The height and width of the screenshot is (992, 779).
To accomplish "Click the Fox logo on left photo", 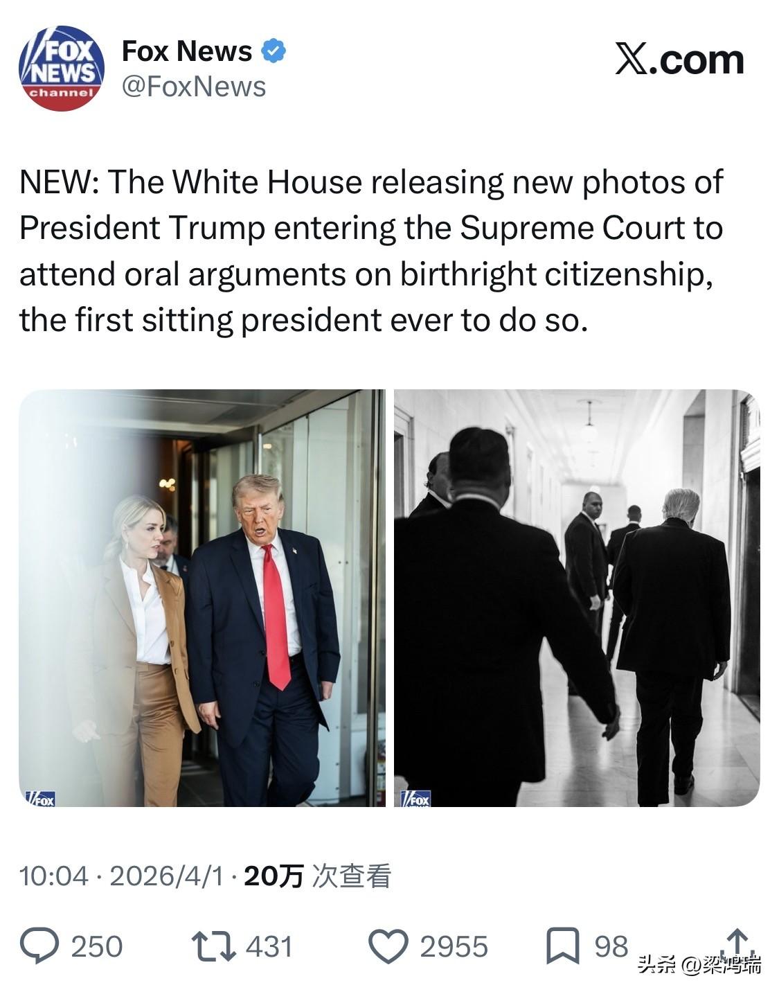I will coord(41,799).
